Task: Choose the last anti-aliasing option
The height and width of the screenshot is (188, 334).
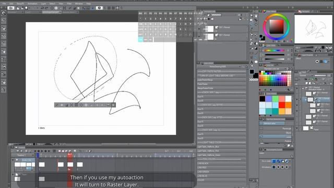Action: click(287, 167)
